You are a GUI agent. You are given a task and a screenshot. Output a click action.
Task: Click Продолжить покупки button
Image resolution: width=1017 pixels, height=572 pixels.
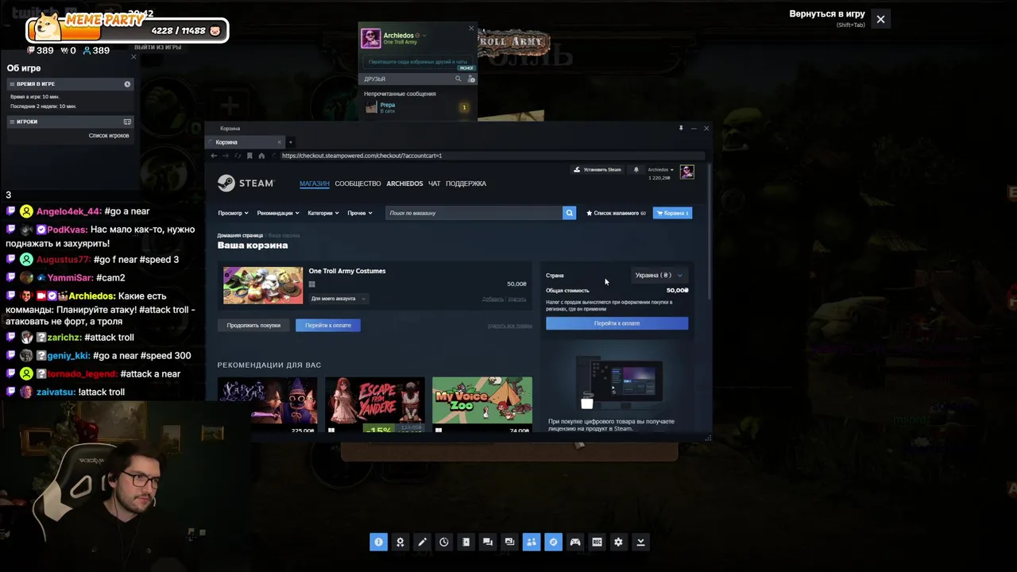253,325
